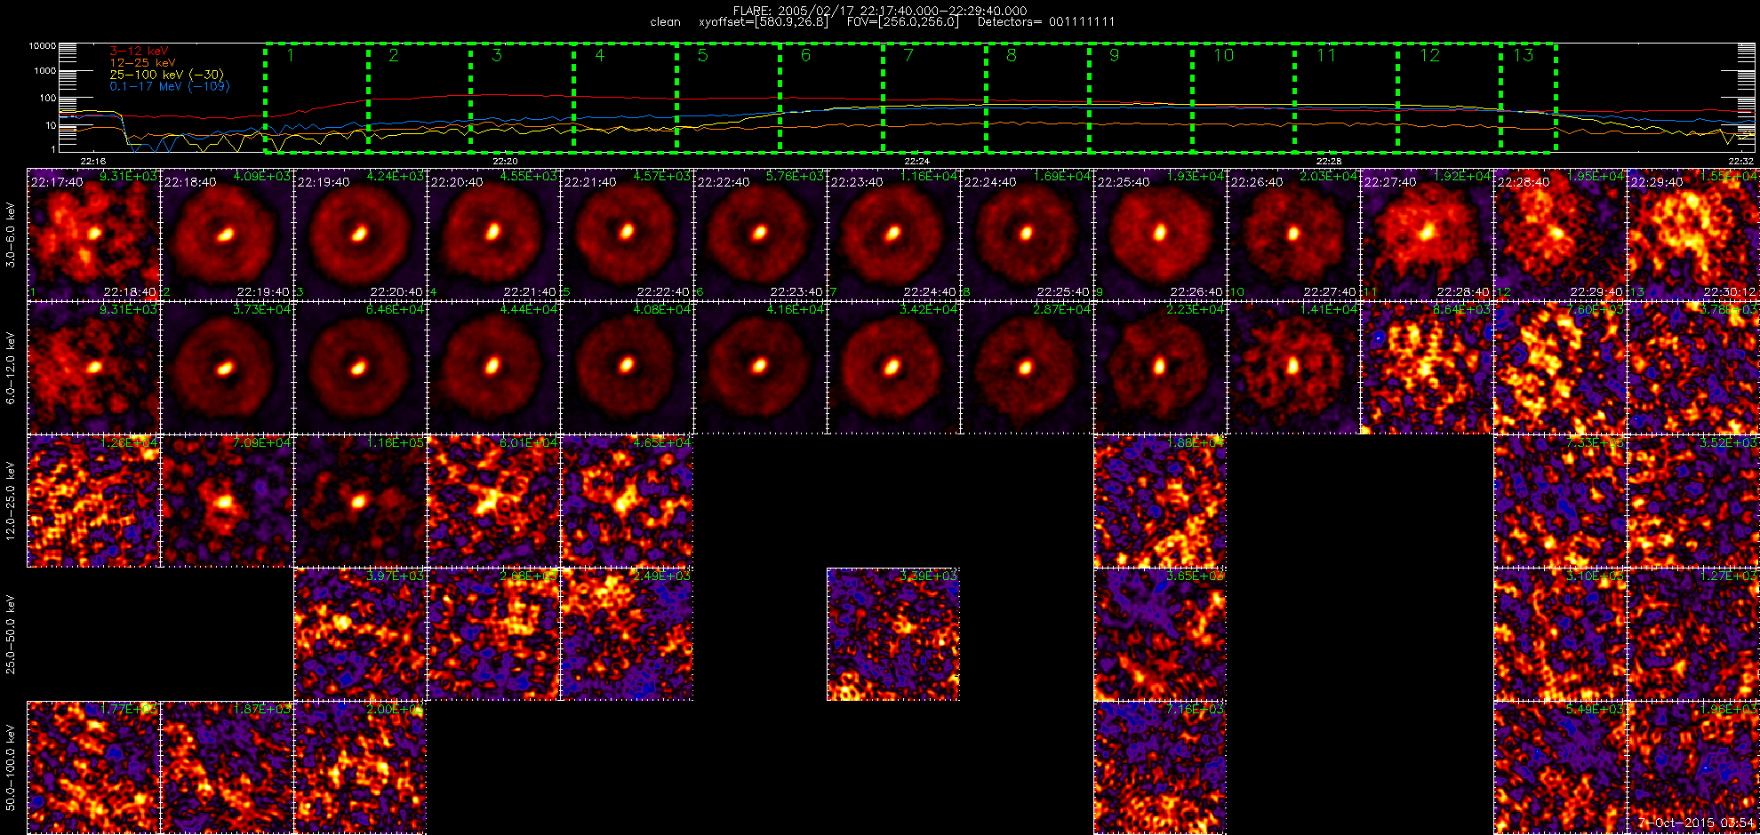The image size is (1760, 835).
Task: Click the blue '0.1-17 MeV (-109)' legend entry
Action: tap(169, 86)
